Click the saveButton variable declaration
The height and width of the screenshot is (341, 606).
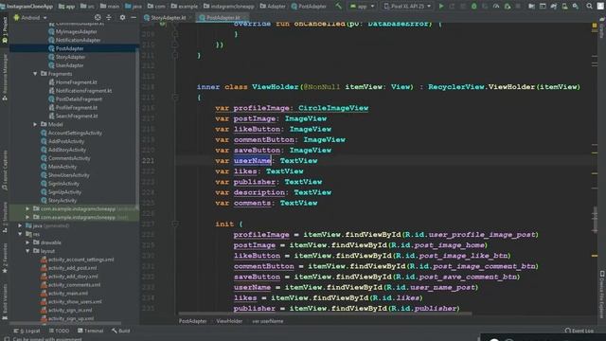pos(257,151)
